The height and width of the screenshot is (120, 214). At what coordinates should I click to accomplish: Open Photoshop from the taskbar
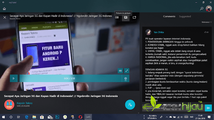point(57,117)
